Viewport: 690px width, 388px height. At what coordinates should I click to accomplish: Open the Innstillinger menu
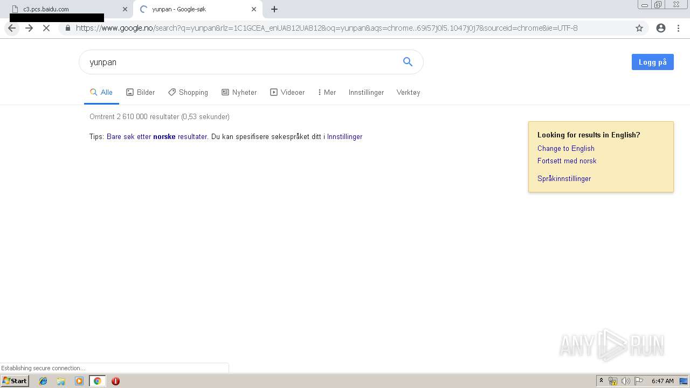(367, 92)
